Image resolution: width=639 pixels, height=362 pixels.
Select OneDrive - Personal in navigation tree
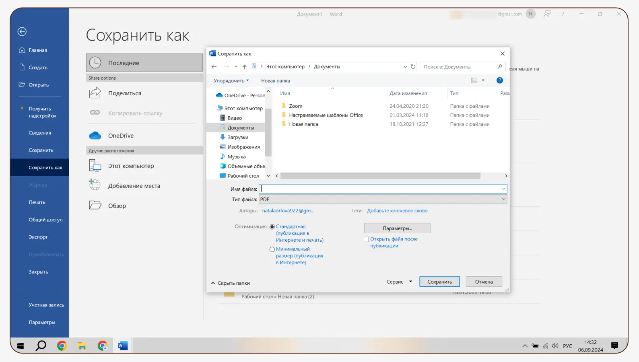coord(241,95)
